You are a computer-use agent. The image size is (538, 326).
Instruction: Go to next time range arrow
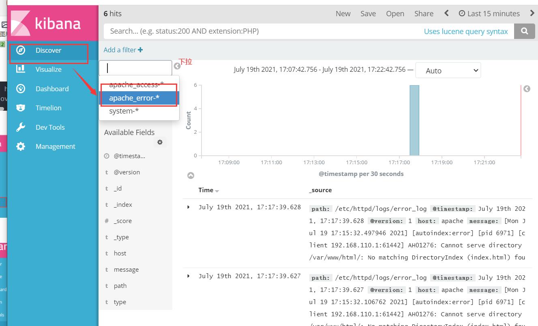532,13
